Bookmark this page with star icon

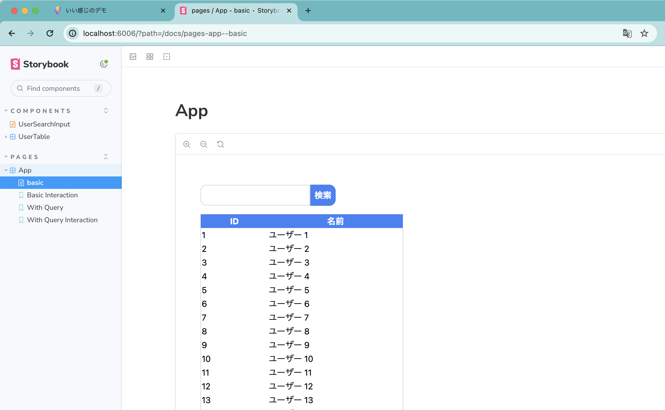(x=644, y=33)
